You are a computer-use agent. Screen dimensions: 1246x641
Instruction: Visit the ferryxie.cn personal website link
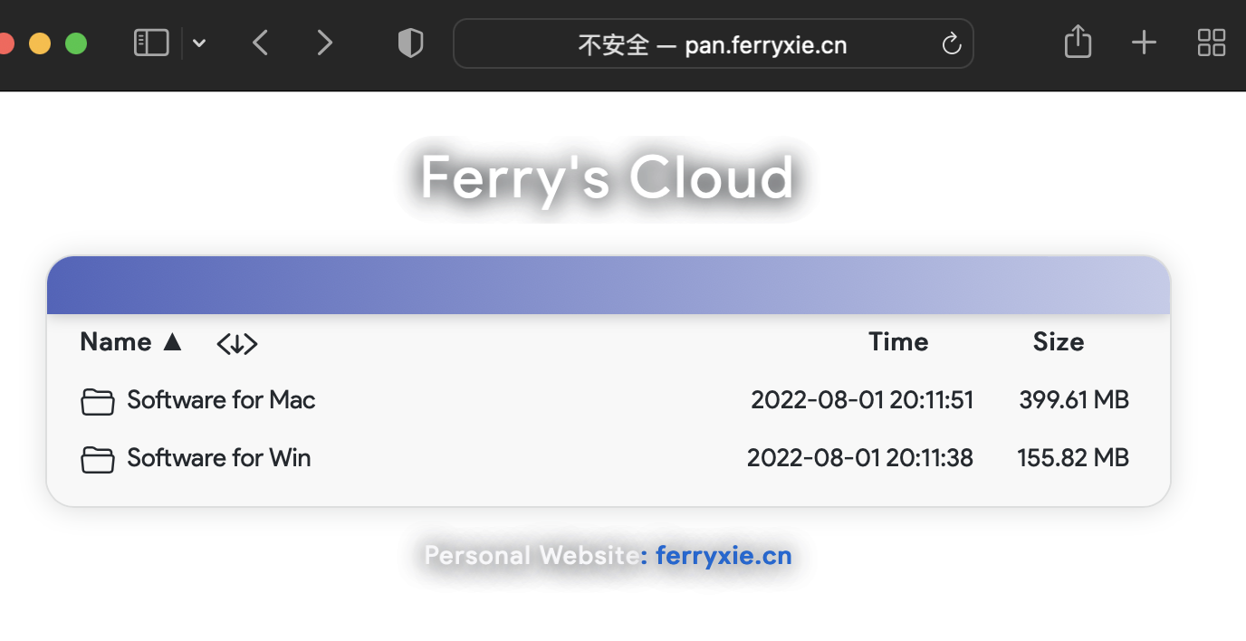click(724, 555)
